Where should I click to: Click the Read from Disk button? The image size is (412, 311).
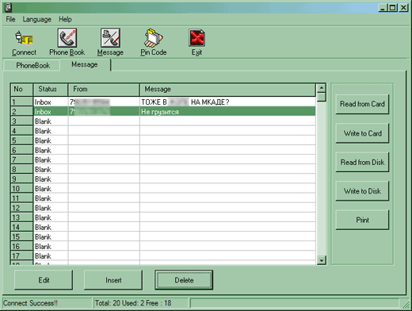pyautogui.click(x=362, y=162)
